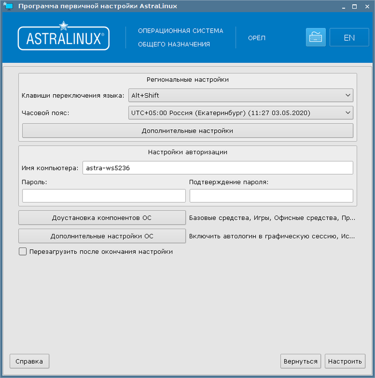This screenshot has width=375, height=378.
Task: Switch interface language with EN button
Action: [349, 37]
